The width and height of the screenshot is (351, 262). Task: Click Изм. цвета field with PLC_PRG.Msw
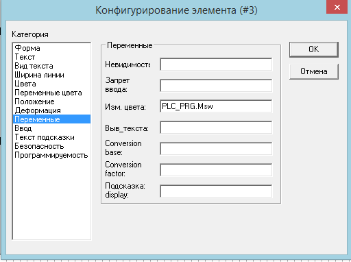[216, 106]
